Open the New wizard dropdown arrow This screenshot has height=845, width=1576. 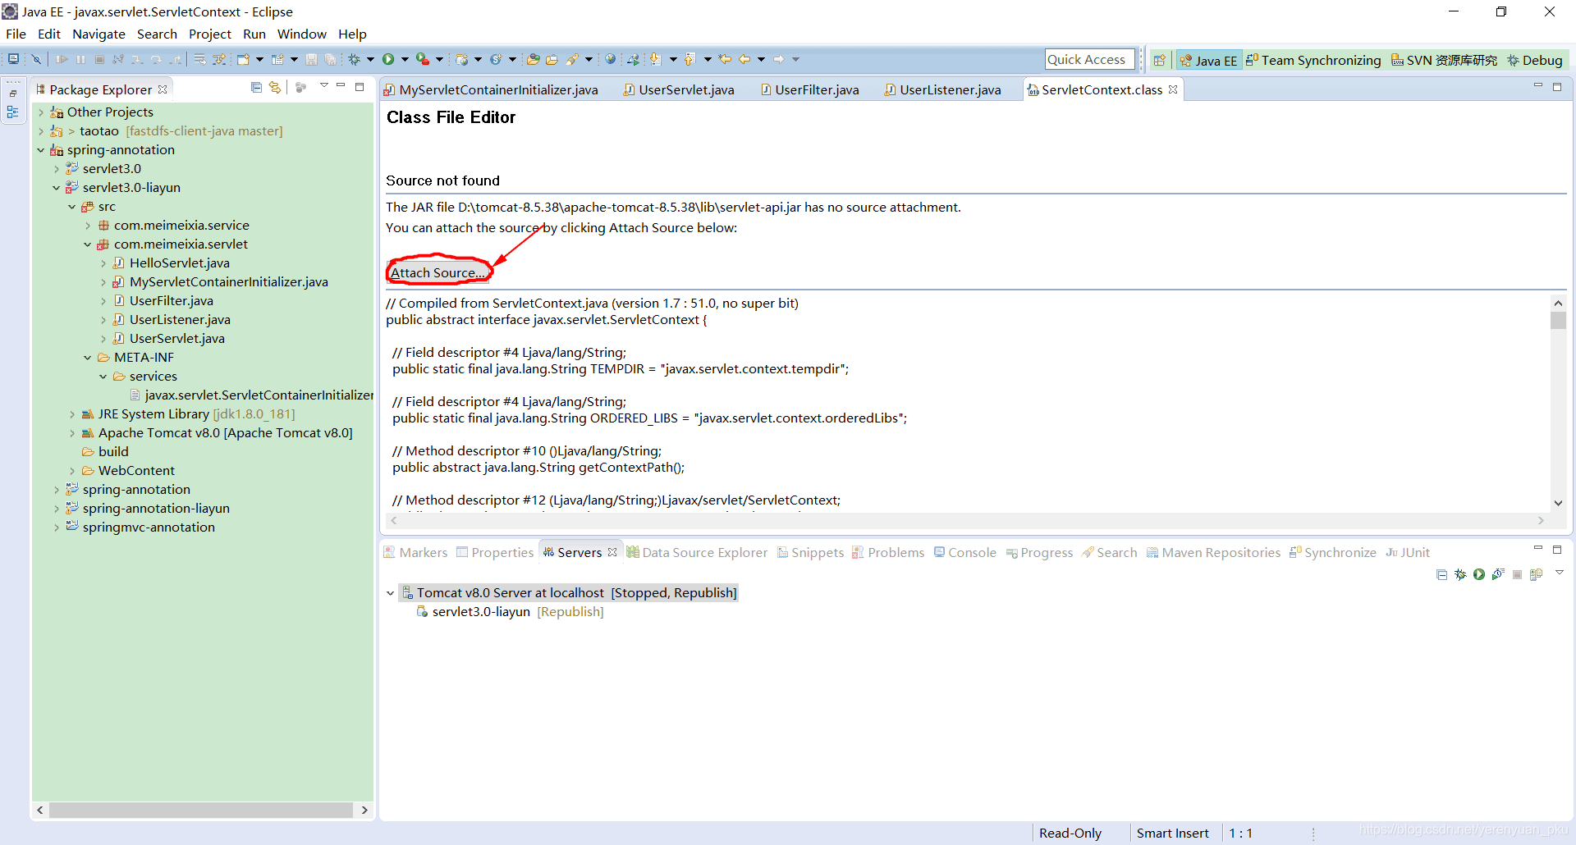coord(259,59)
